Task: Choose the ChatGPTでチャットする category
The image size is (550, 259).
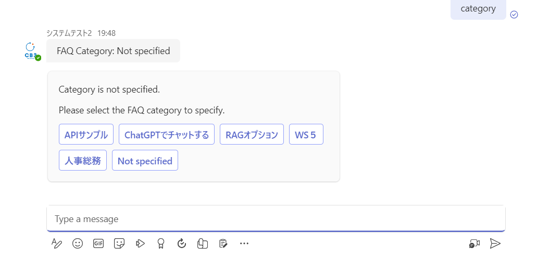Action: coord(167,135)
